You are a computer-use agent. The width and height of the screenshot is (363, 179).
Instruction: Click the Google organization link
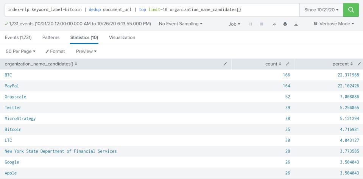coord(12,162)
